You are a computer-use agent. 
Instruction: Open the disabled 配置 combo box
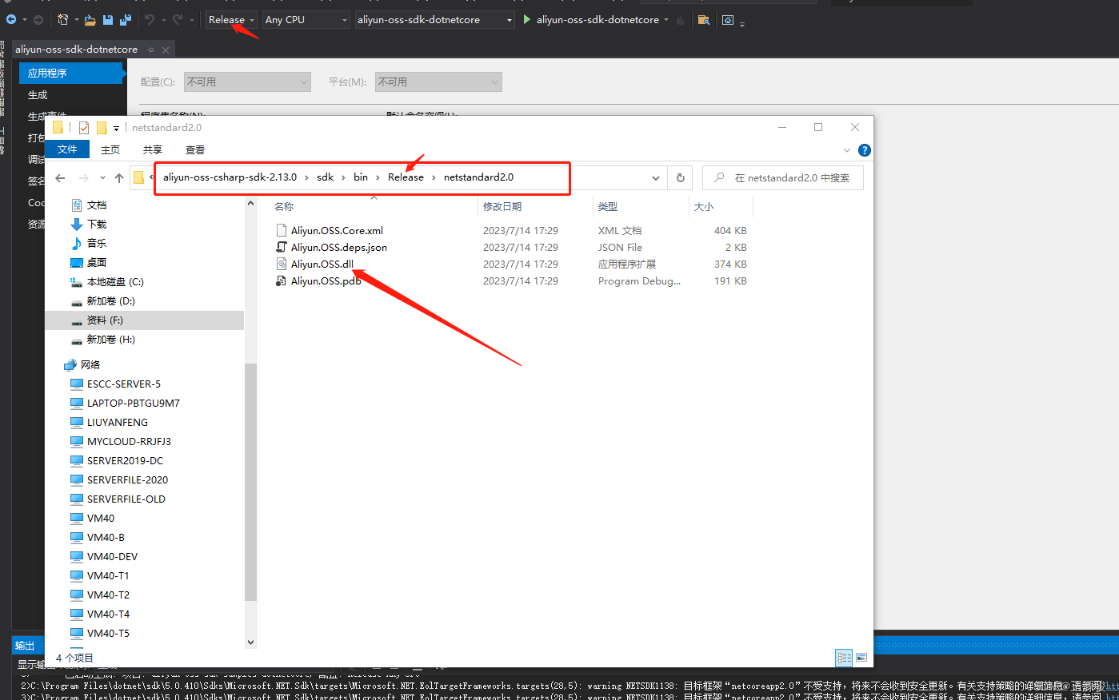tap(247, 82)
